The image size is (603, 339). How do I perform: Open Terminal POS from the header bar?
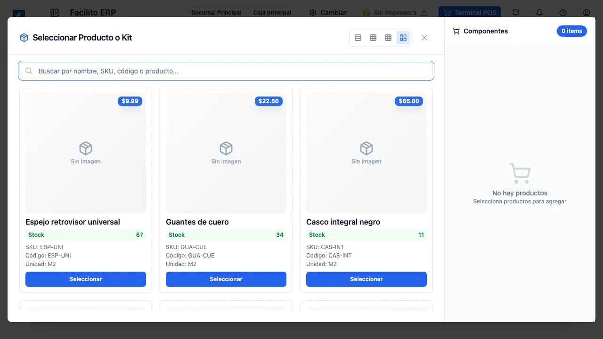pos(470,13)
